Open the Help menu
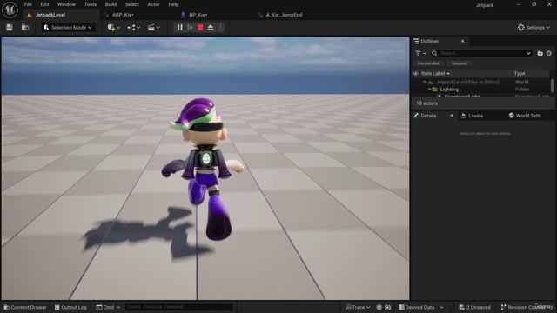Viewport: 557px width, 313px height. click(173, 4)
